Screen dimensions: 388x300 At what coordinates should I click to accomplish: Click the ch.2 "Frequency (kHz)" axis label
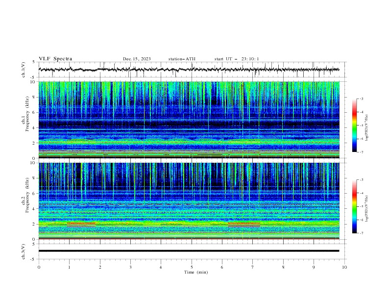(x=27, y=195)
